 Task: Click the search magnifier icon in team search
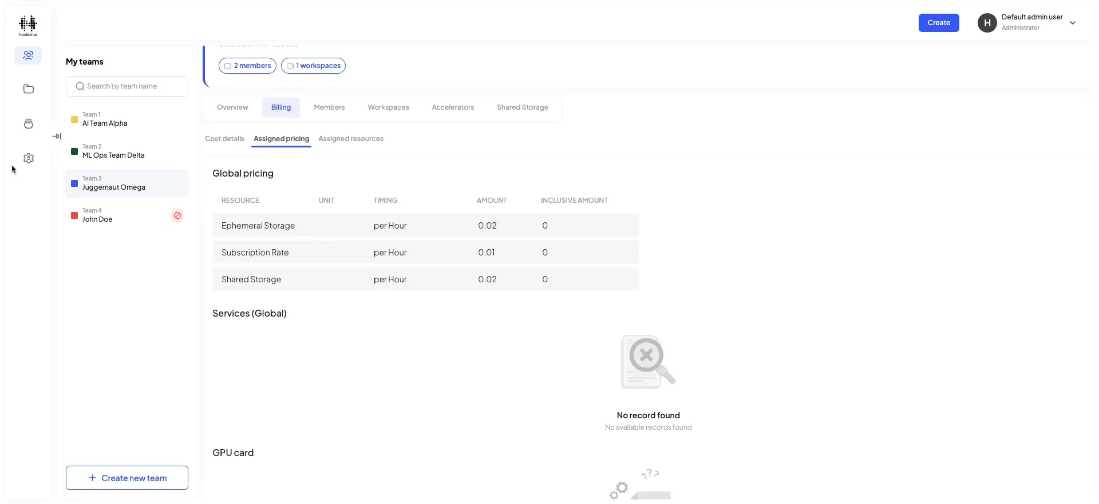[80, 86]
